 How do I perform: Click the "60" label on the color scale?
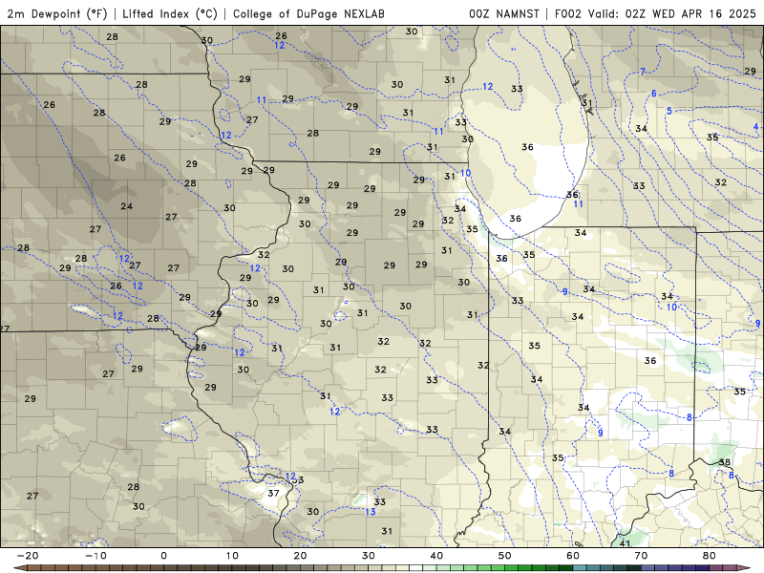[x=573, y=556]
